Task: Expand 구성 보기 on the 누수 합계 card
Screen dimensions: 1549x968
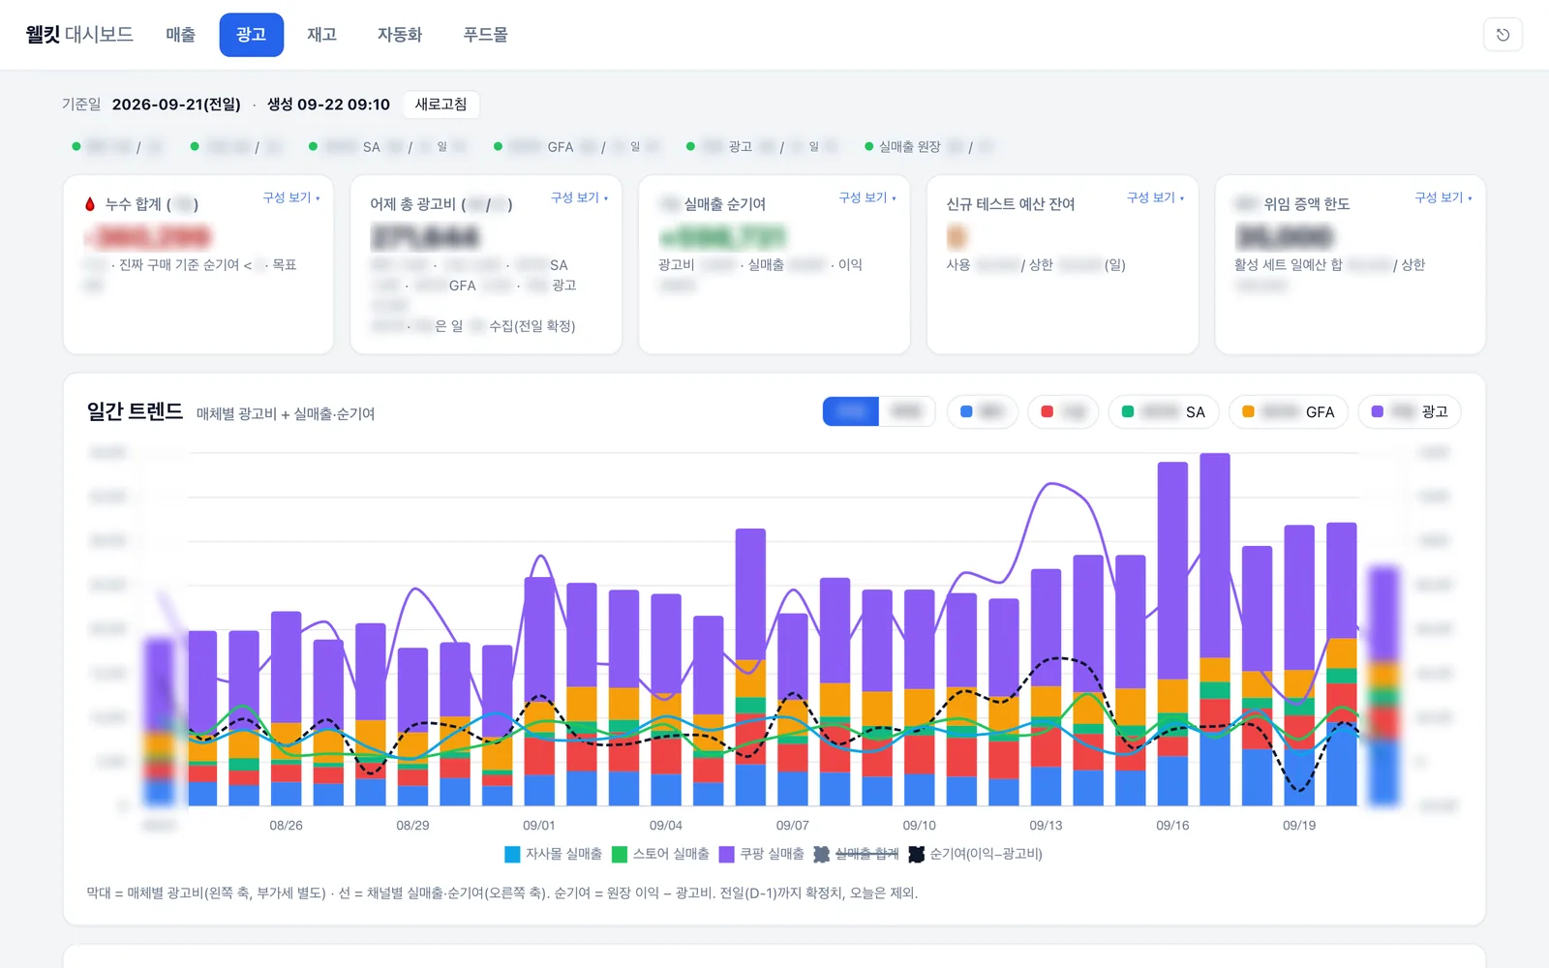Action: [x=291, y=197]
